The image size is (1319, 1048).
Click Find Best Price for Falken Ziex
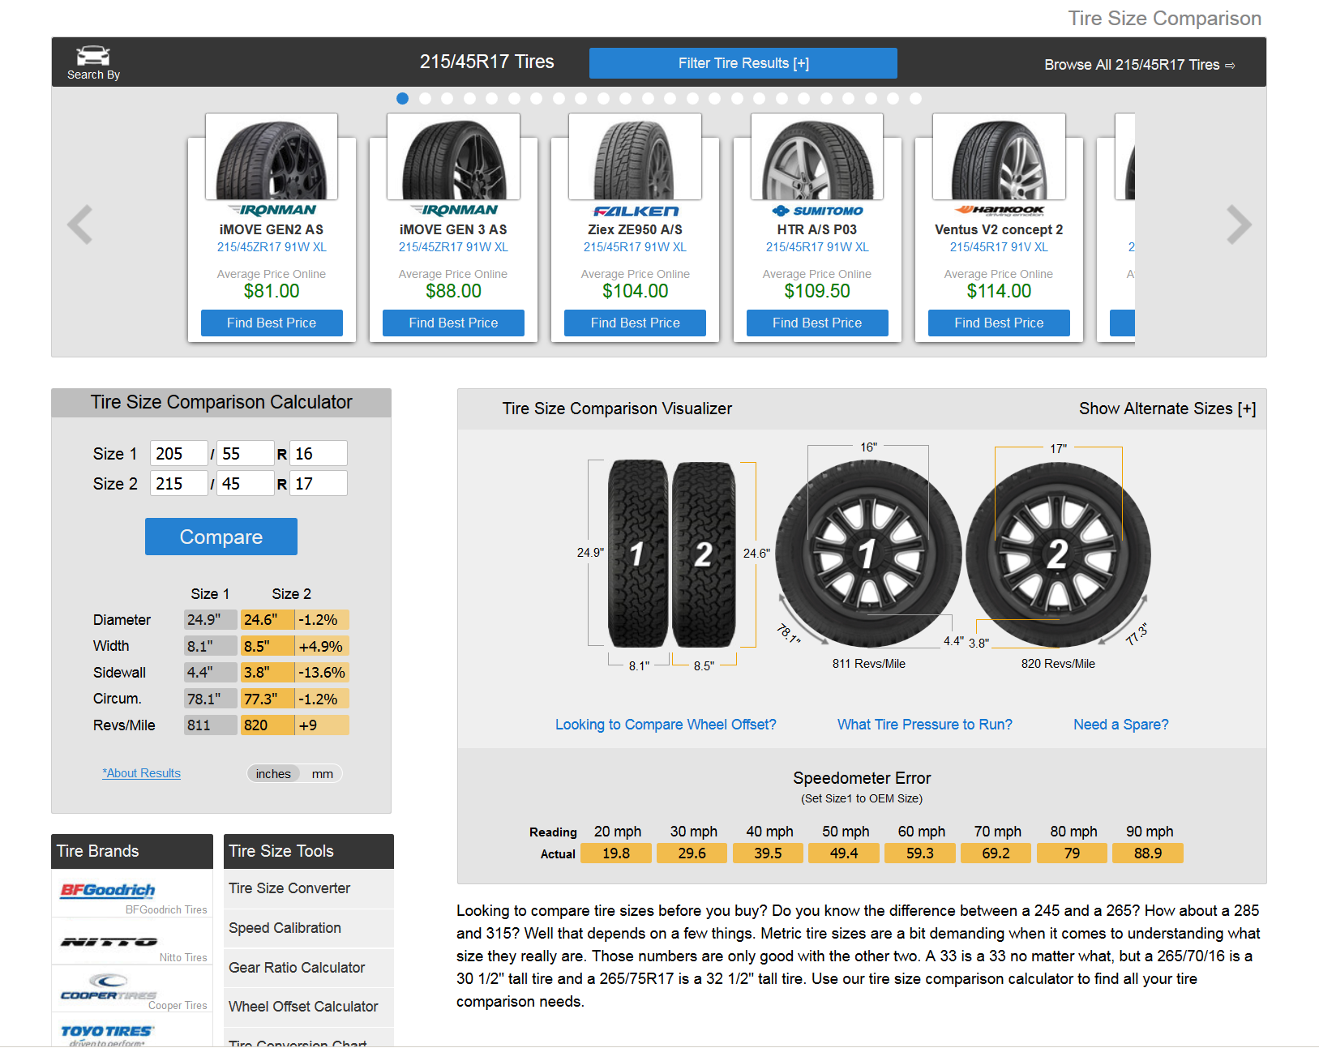635,323
